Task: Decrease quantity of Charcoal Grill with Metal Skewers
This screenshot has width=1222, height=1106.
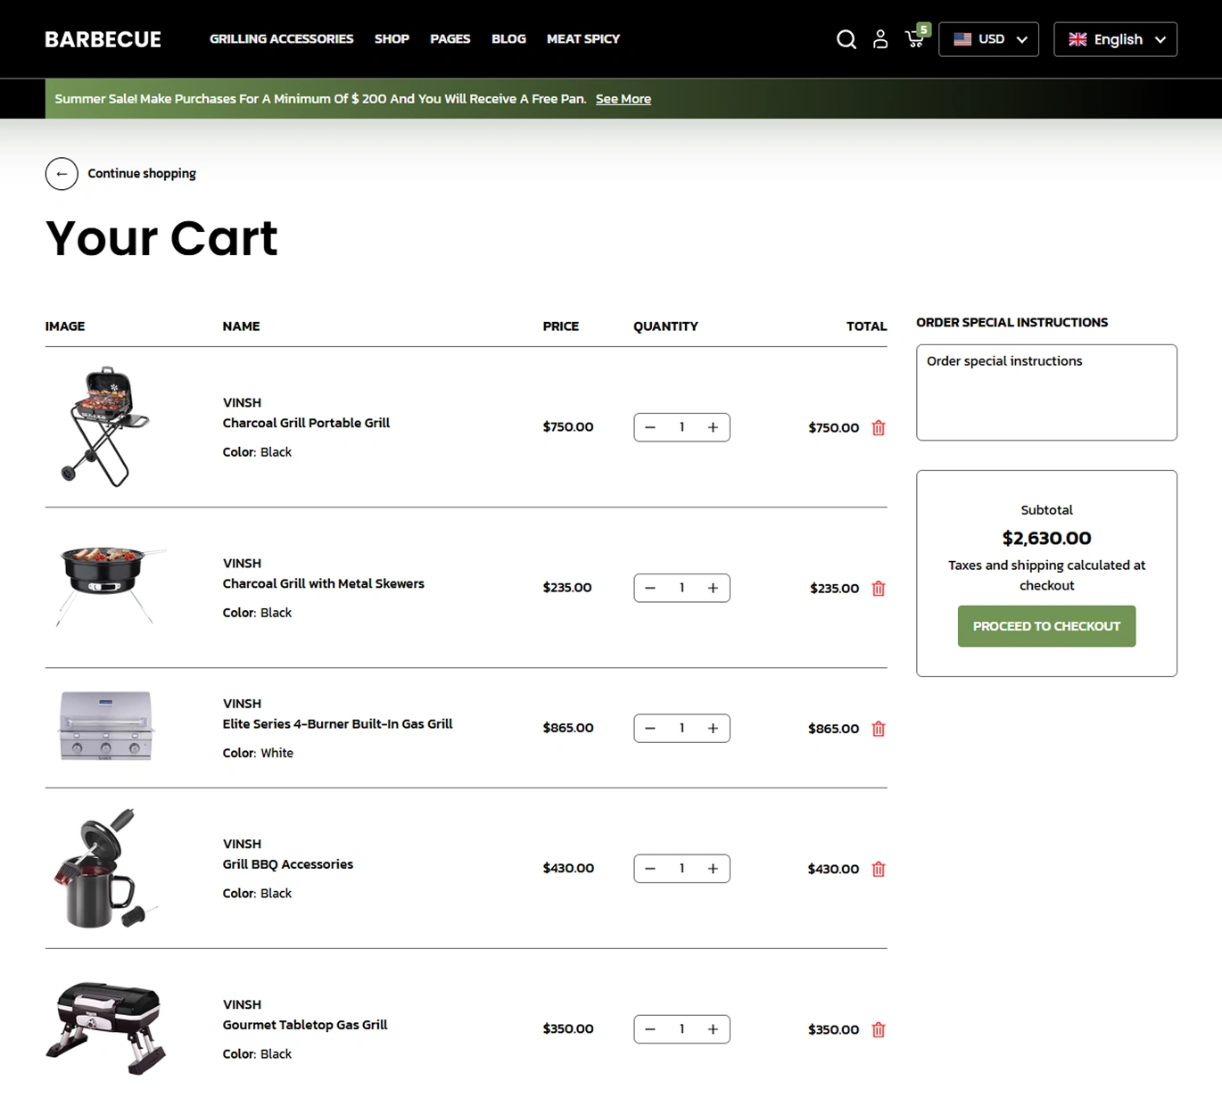Action: click(x=650, y=588)
